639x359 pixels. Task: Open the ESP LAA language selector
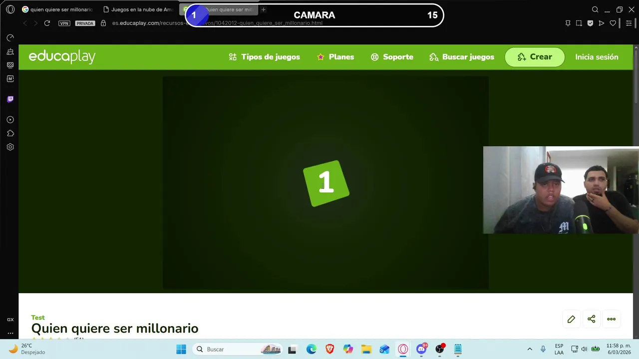(559, 349)
